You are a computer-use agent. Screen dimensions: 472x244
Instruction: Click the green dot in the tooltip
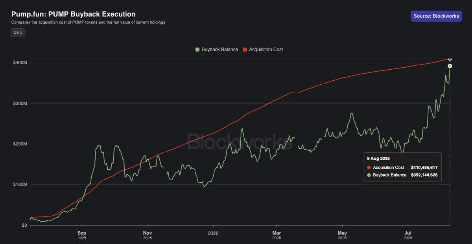pyautogui.click(x=369, y=175)
